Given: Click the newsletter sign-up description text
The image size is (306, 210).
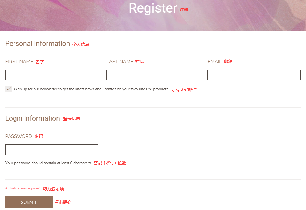Looking at the screenshot, I should coord(91,89).
